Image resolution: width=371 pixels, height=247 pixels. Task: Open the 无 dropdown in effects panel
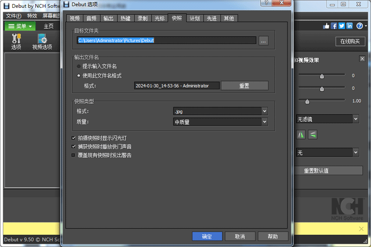point(327,152)
